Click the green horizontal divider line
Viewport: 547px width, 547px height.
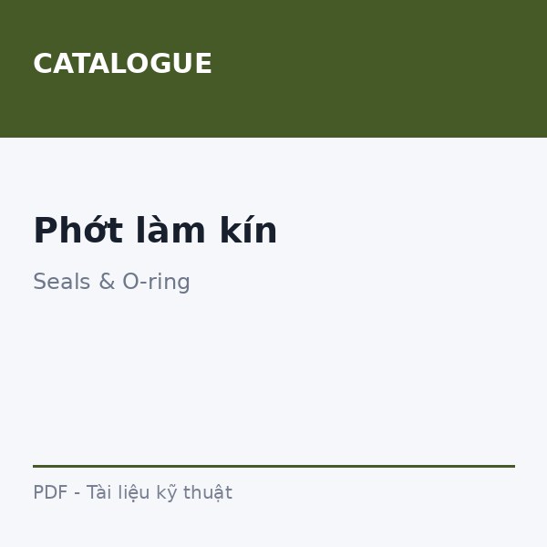[273, 466]
